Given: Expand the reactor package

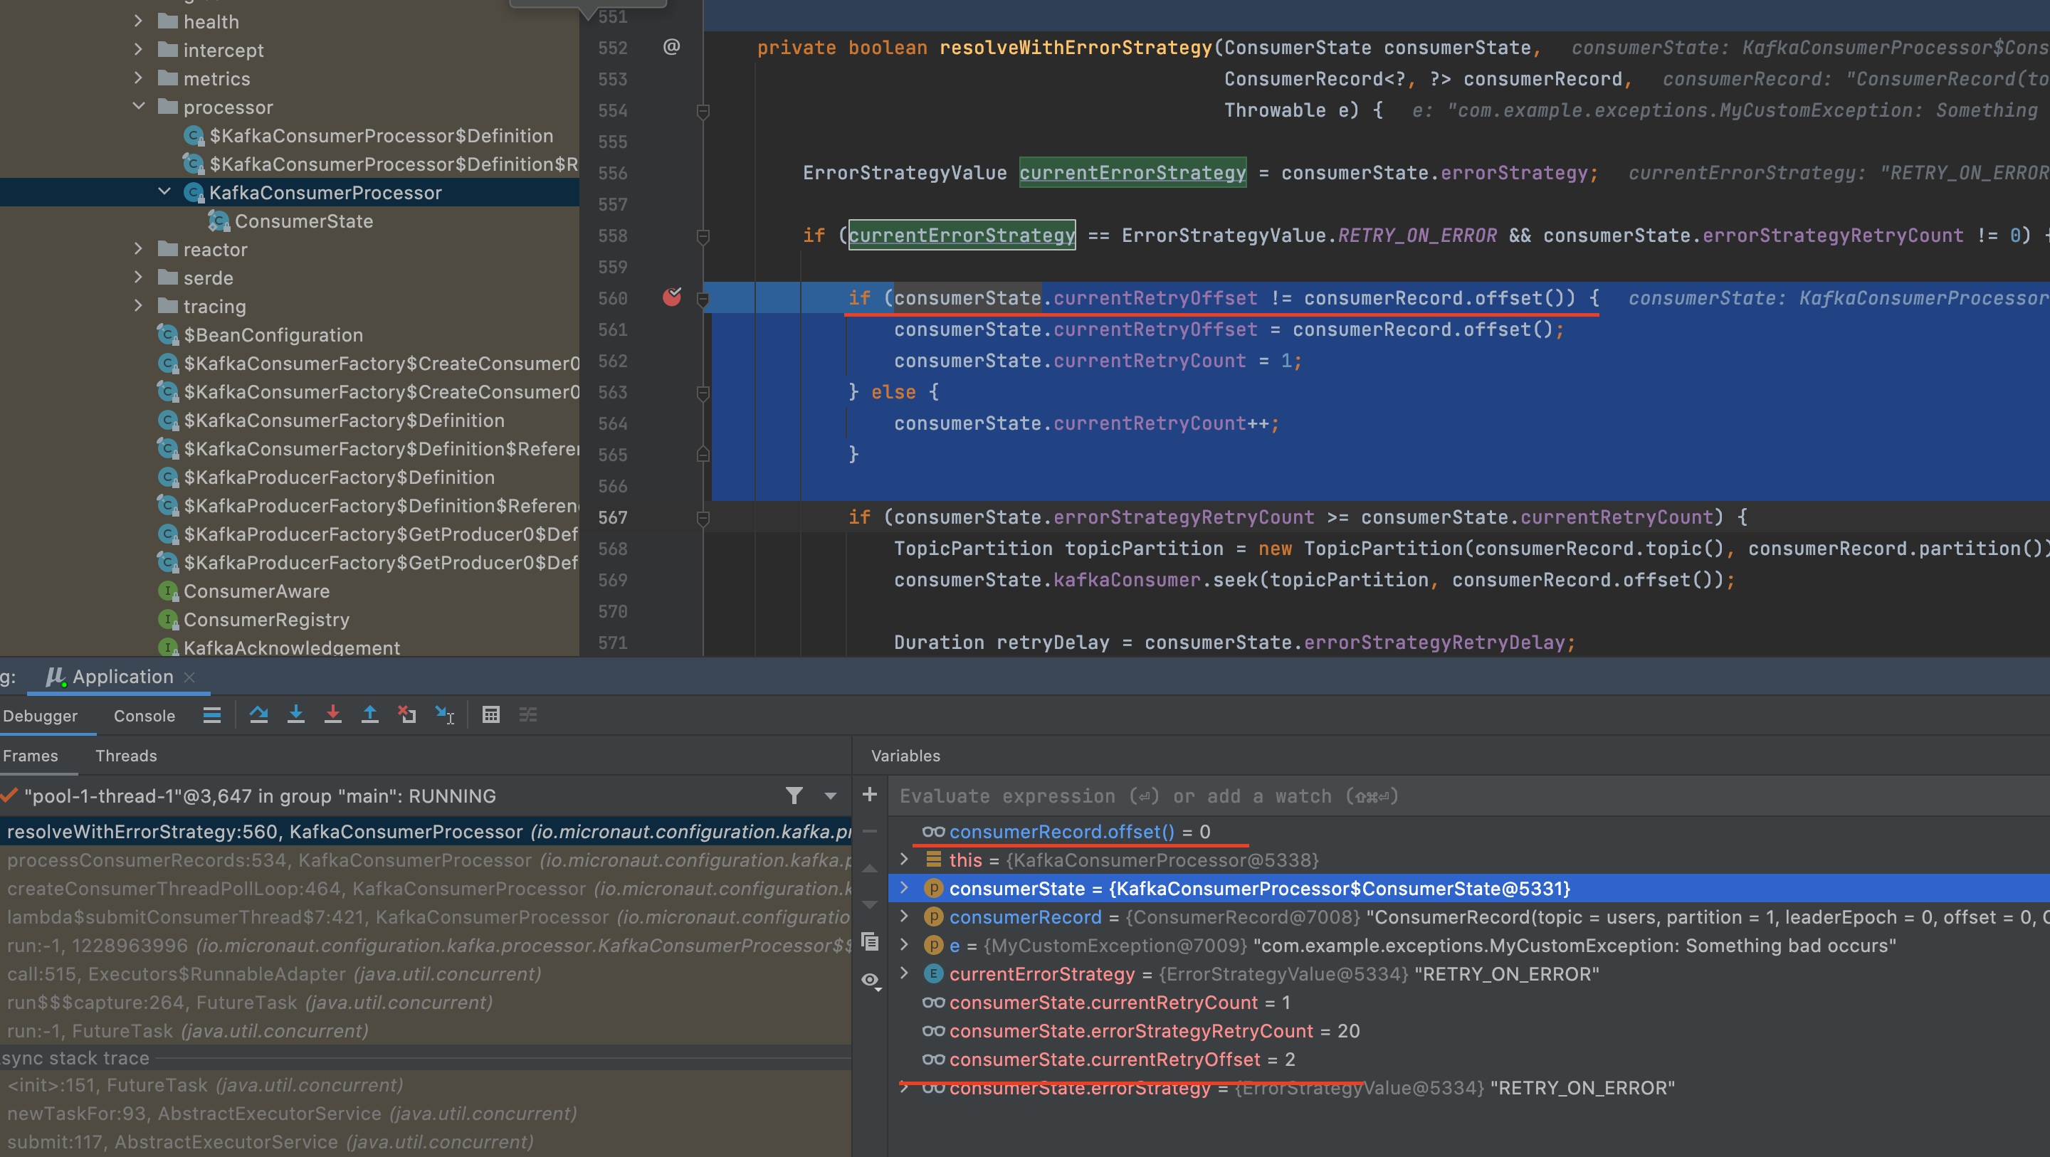Looking at the screenshot, I should pos(139,249).
